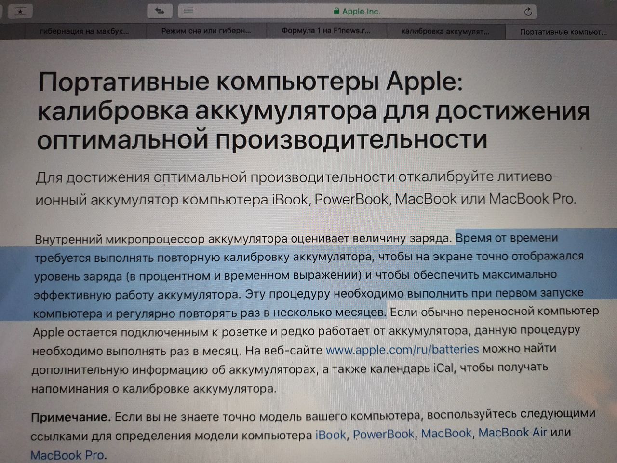Reload the page with the refresh icon

pyautogui.click(x=528, y=12)
